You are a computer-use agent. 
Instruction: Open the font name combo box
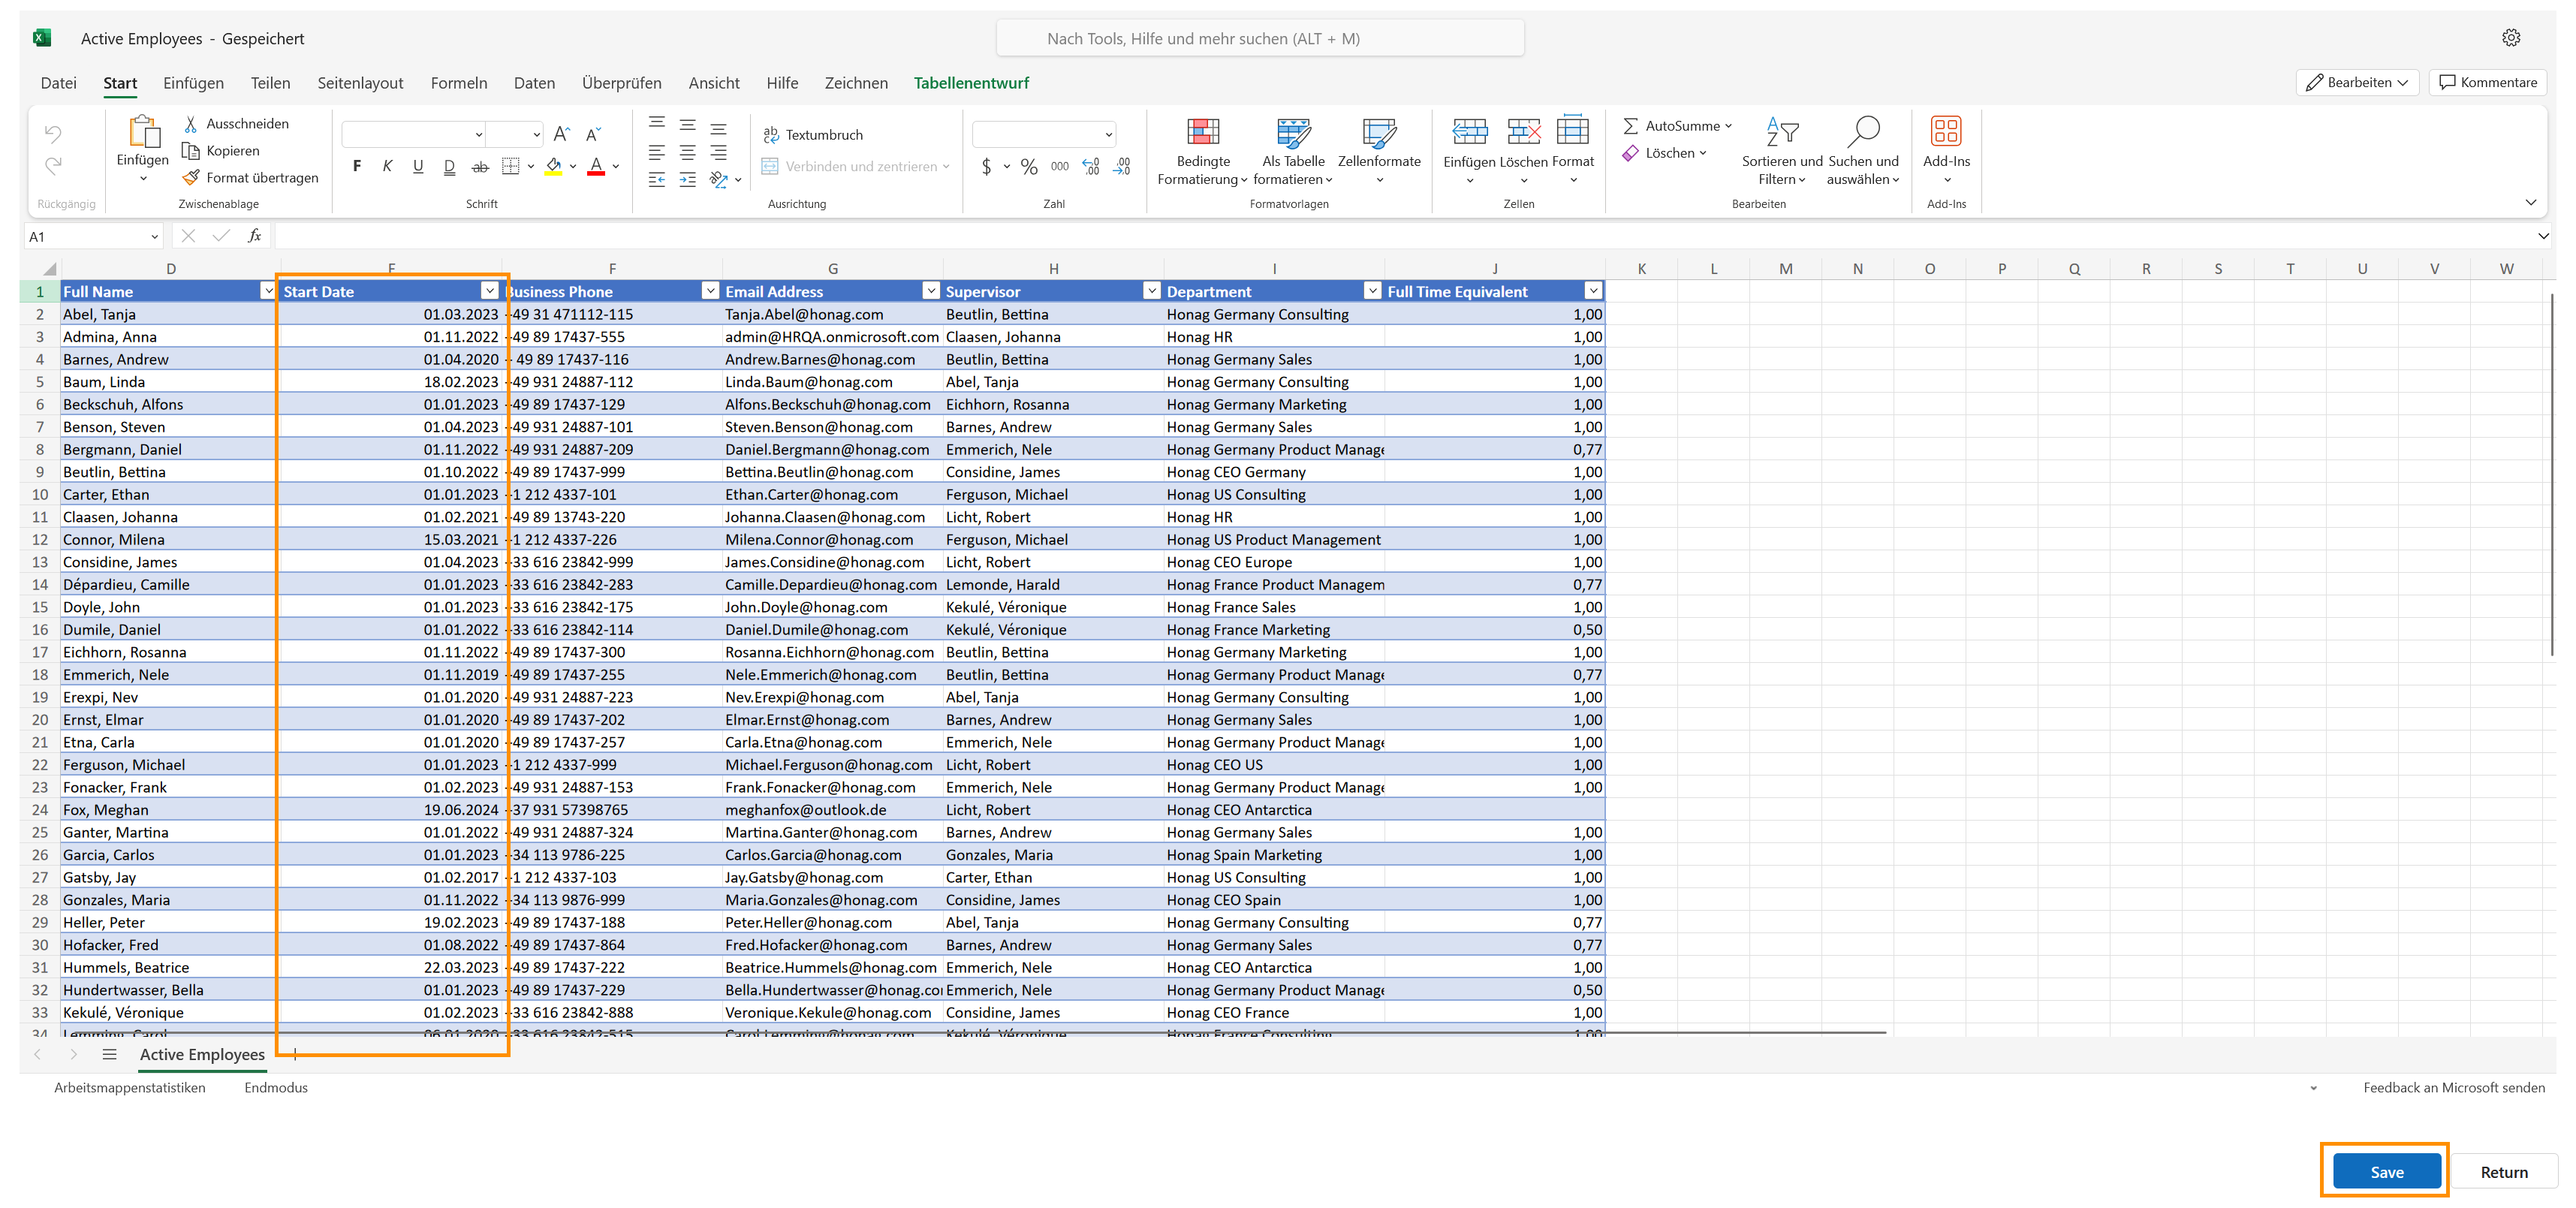414,134
